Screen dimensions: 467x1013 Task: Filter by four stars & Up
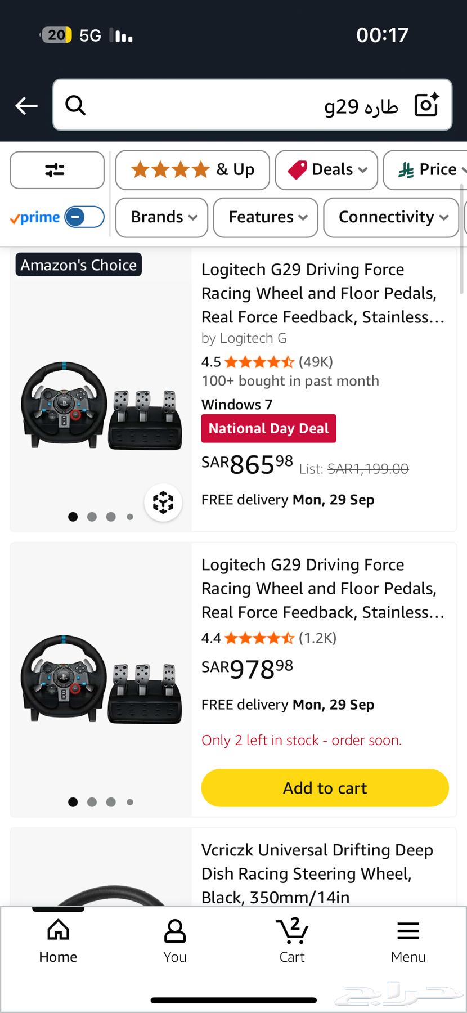coord(192,170)
